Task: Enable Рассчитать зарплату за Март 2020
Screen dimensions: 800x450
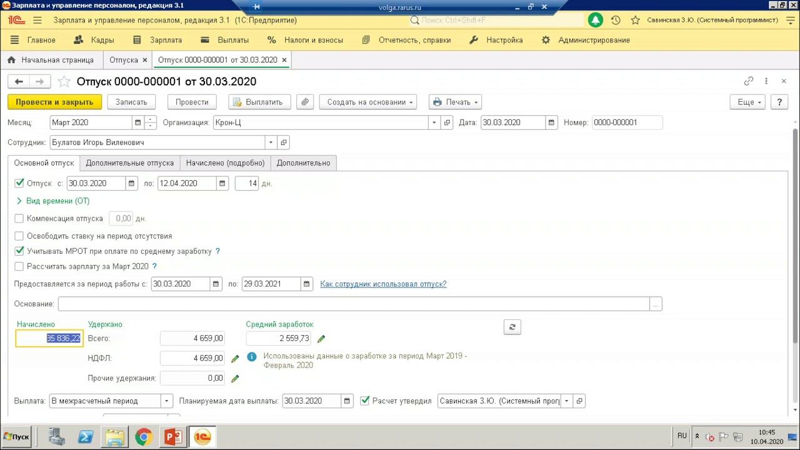Action: point(19,266)
